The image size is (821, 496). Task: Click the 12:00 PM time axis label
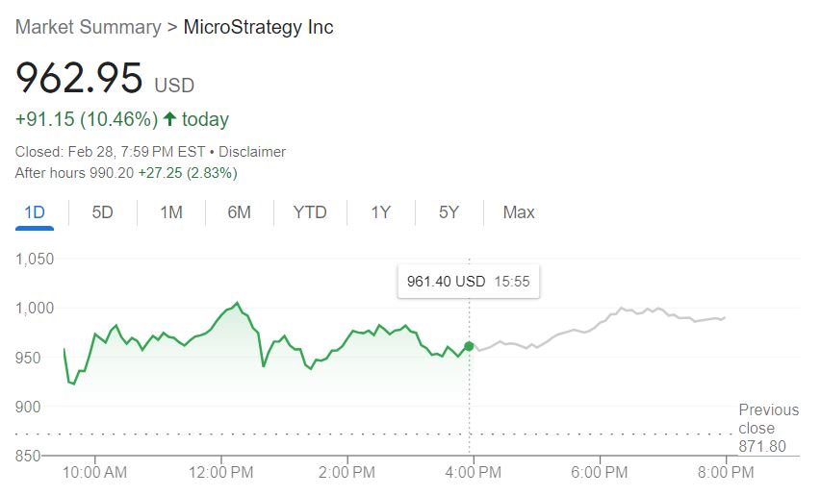[x=221, y=473]
